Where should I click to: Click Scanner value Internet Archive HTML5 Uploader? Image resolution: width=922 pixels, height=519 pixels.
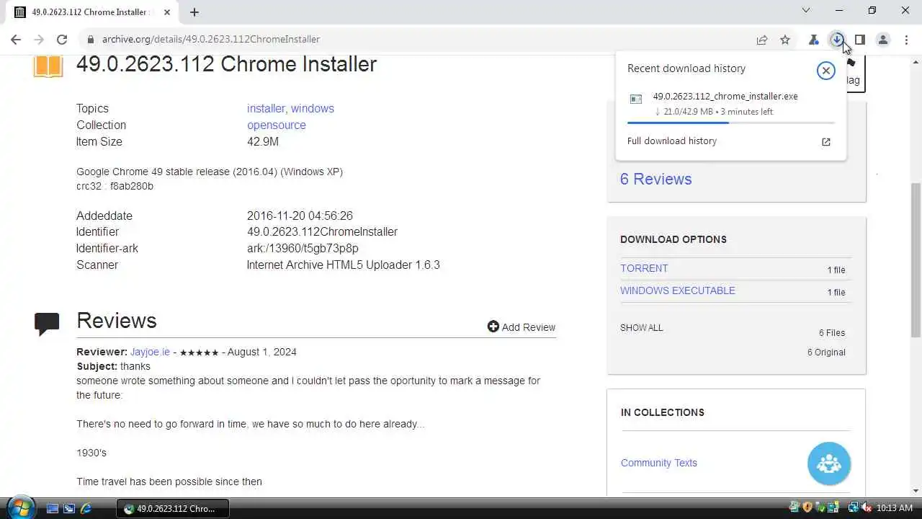click(x=343, y=265)
